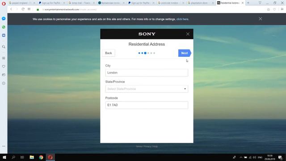Take a snapshot with camera icon

268,9
